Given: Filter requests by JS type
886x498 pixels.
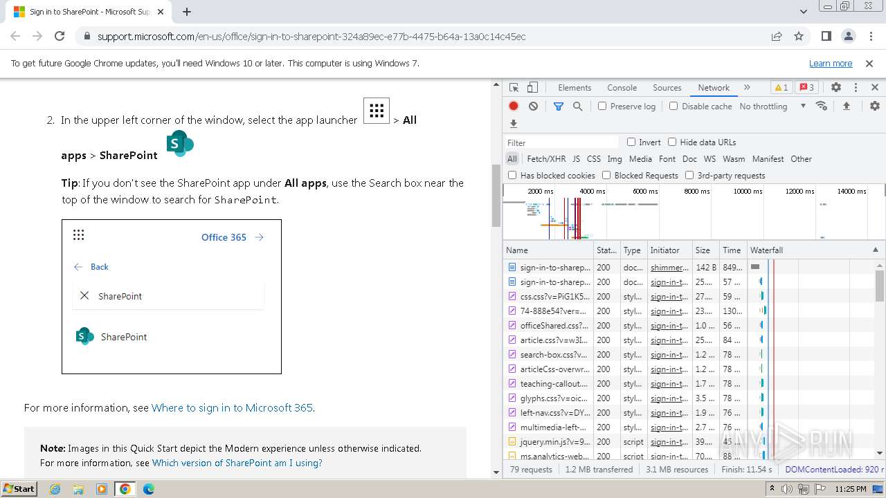Looking at the screenshot, I should pos(576,158).
